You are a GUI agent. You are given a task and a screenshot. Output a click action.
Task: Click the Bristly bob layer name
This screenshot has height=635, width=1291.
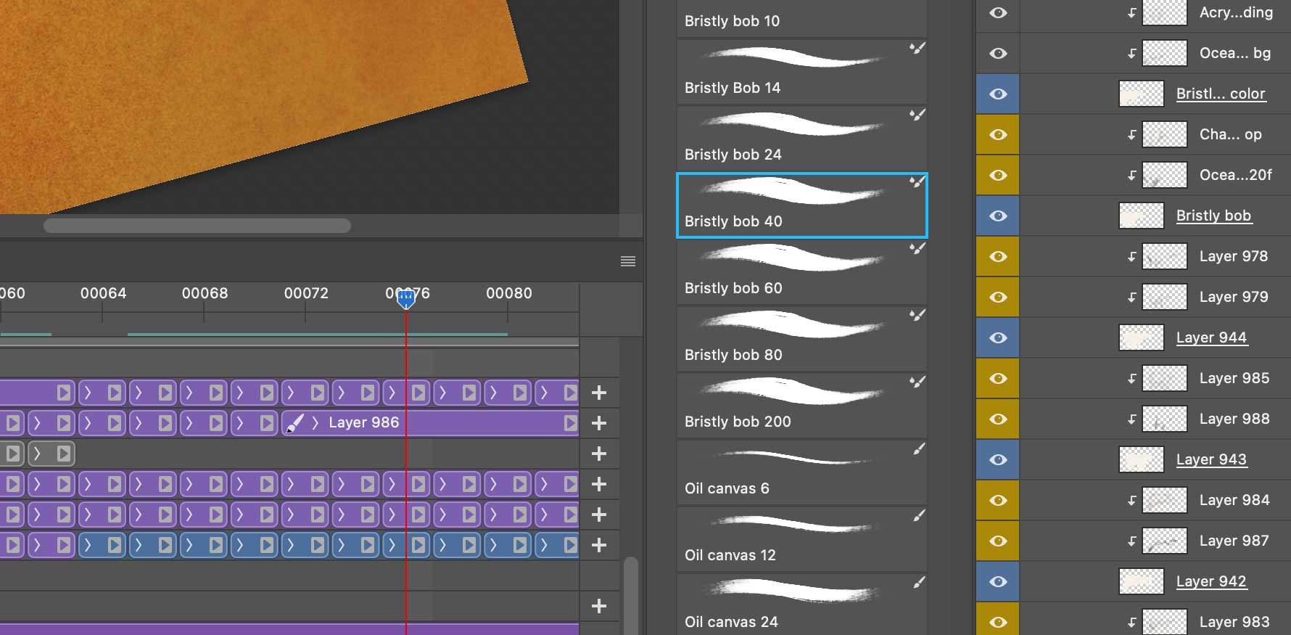click(x=1213, y=216)
